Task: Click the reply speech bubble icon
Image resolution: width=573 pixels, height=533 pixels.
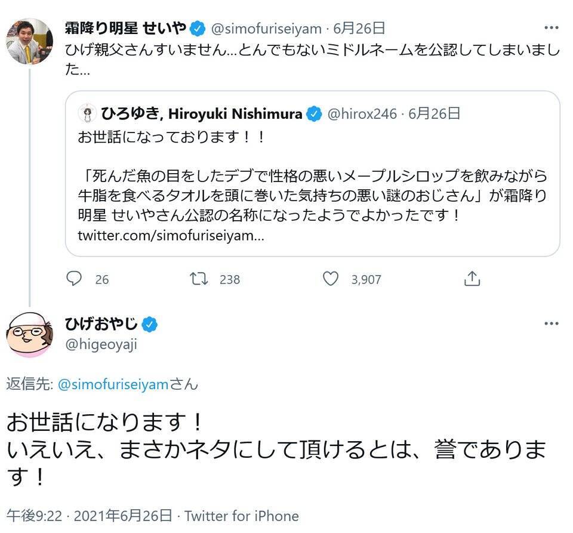Action: [x=74, y=279]
